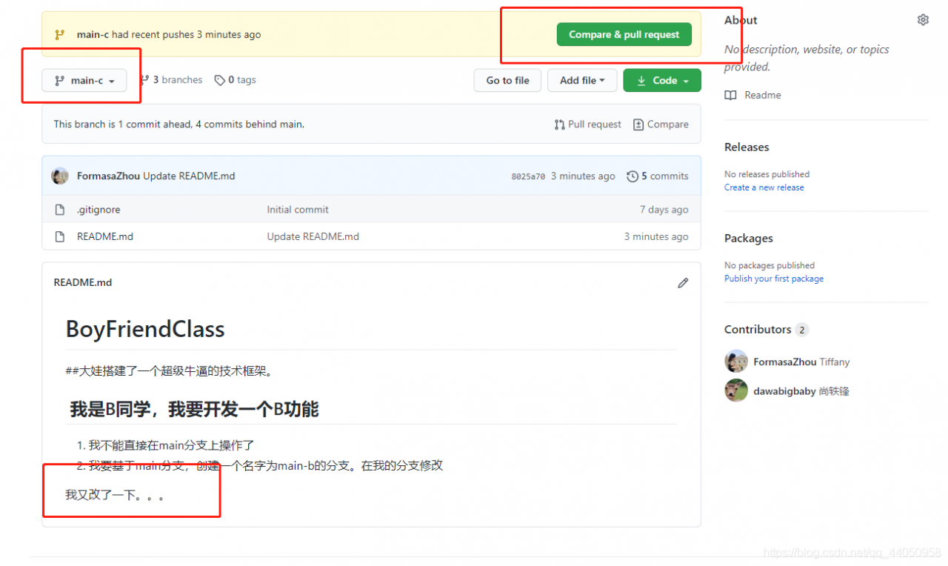Click the repository settings gear in About section
Viewport: 948px width, 566px height.
[x=923, y=19]
